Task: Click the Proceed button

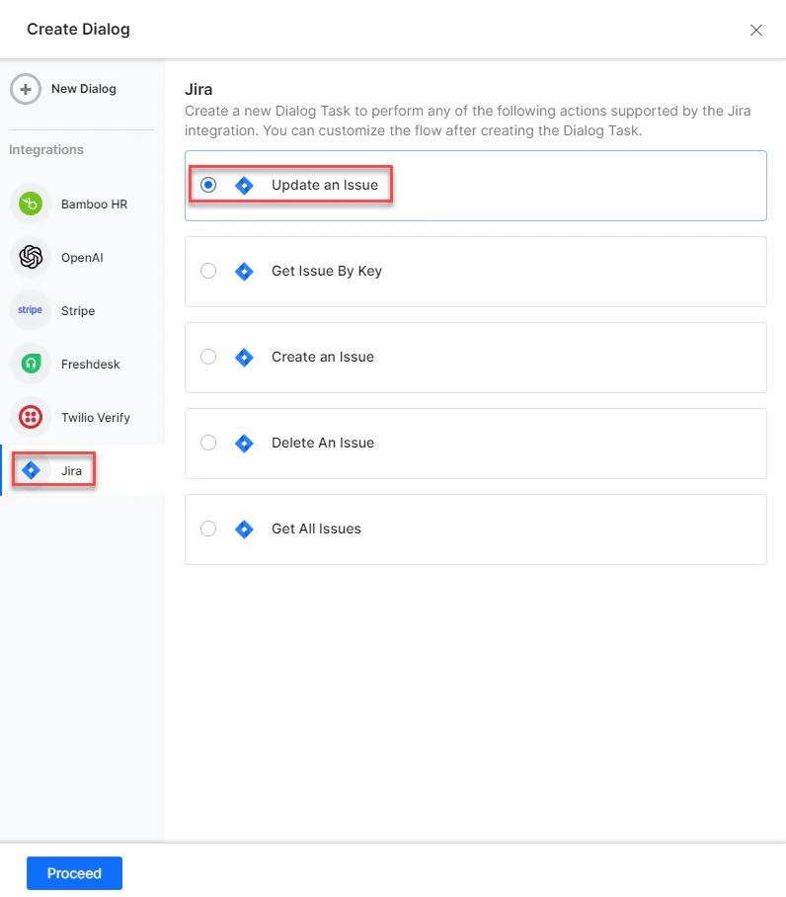Action: [x=74, y=872]
